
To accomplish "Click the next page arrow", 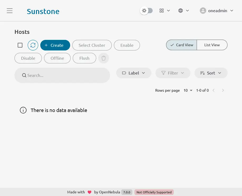I will click(223, 90).
